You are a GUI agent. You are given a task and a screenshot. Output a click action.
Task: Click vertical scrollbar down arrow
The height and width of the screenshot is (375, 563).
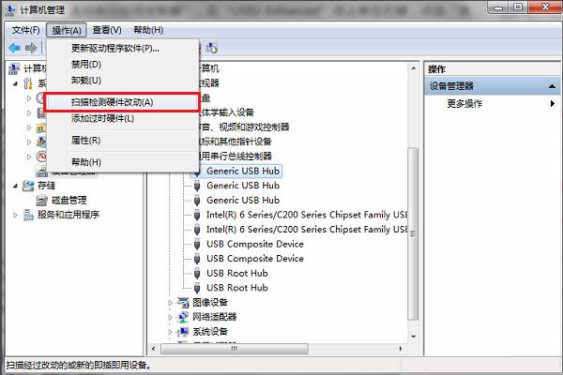(x=413, y=337)
